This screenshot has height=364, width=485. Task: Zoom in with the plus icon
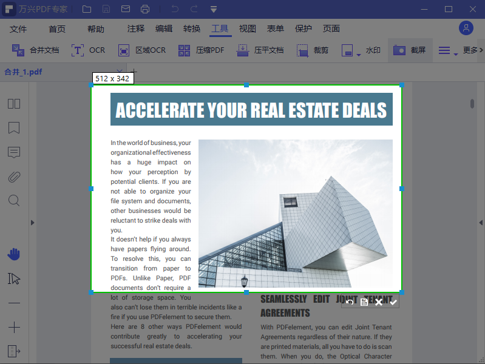coord(14,327)
